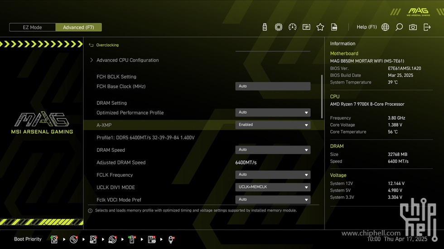Open the Hardware Monitor gauge icon
The image size is (444, 249).
[293, 27]
